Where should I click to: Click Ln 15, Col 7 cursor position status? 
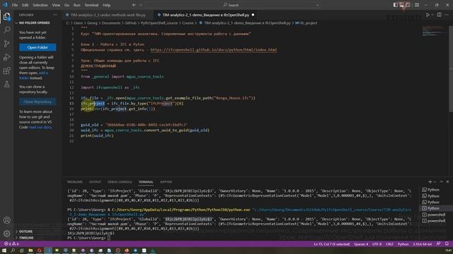332,244
